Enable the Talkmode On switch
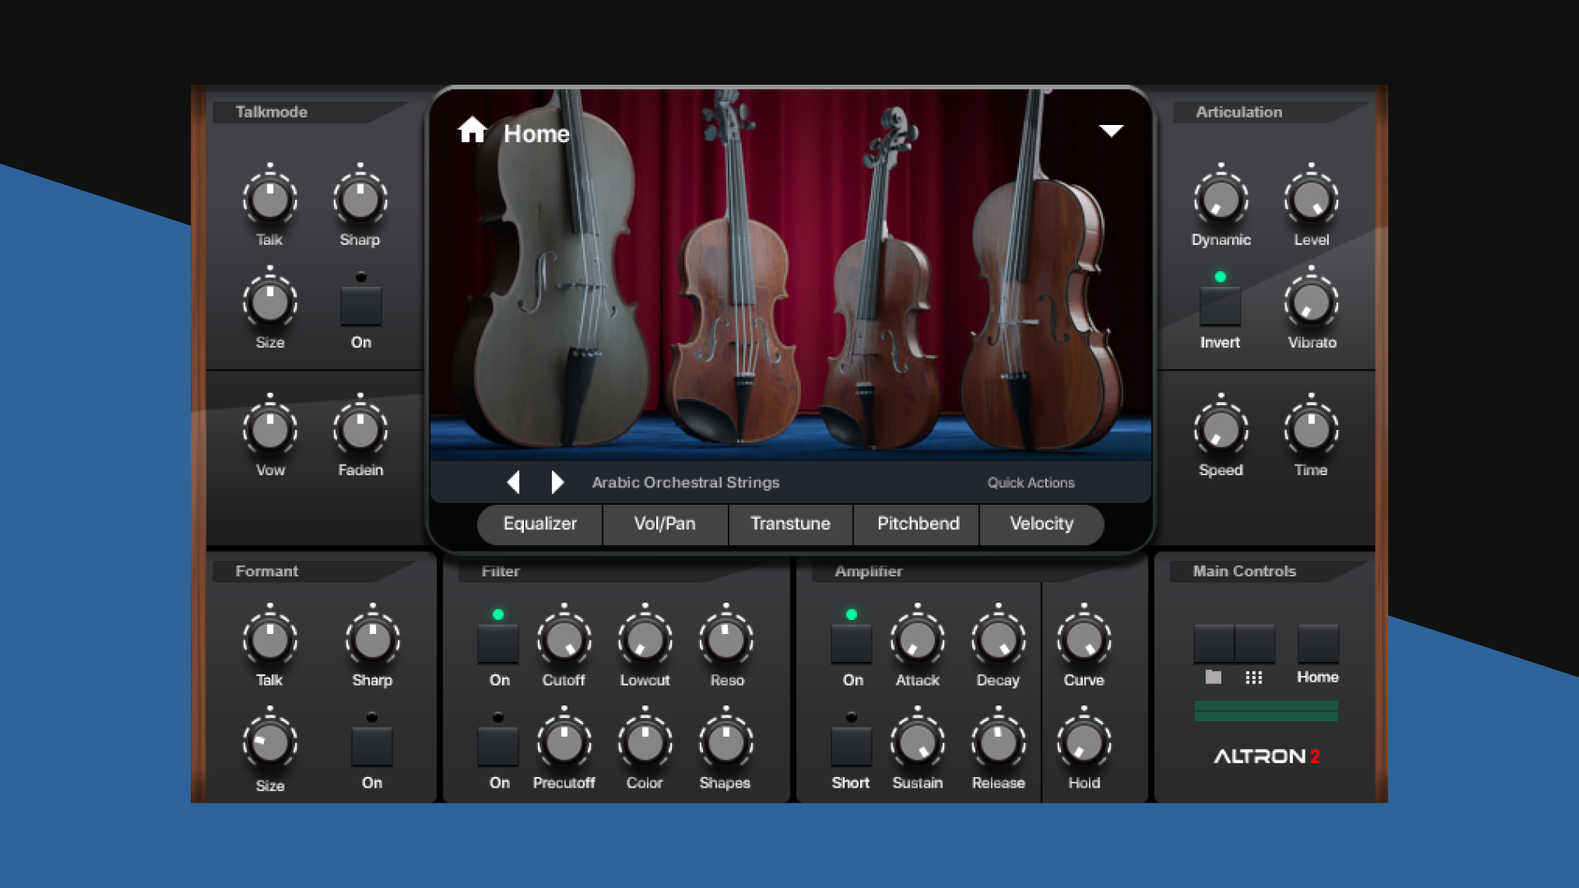The image size is (1579, 888). pos(361,307)
